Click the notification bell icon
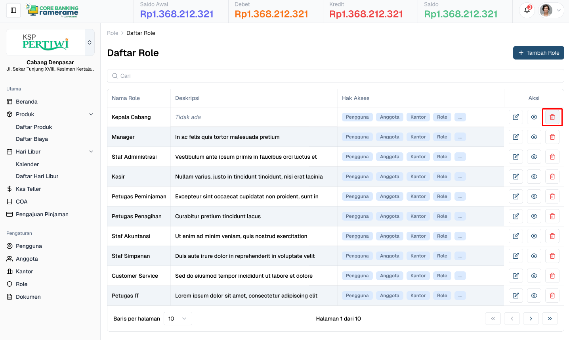Screen dimensions: 569x340 coord(527,10)
